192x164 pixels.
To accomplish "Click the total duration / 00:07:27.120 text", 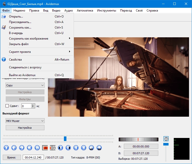I will [54, 157].
